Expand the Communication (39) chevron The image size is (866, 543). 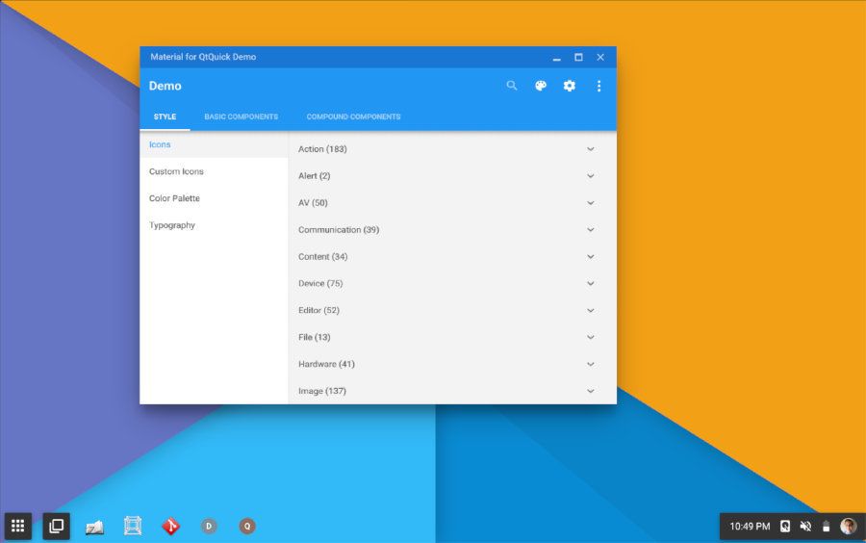591,230
